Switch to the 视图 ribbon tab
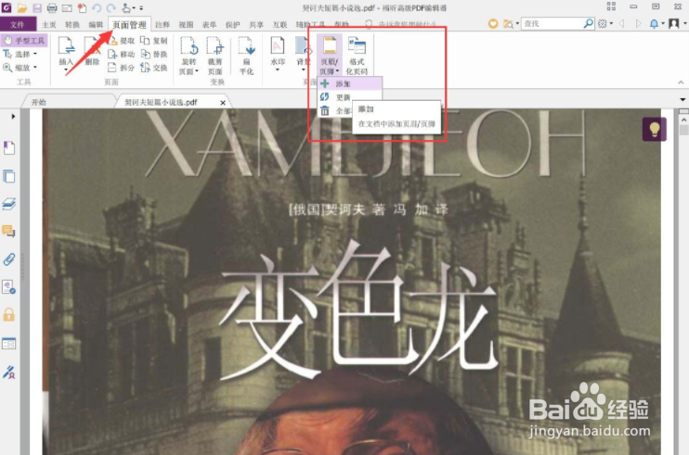The height and width of the screenshot is (455, 689). 186,24
